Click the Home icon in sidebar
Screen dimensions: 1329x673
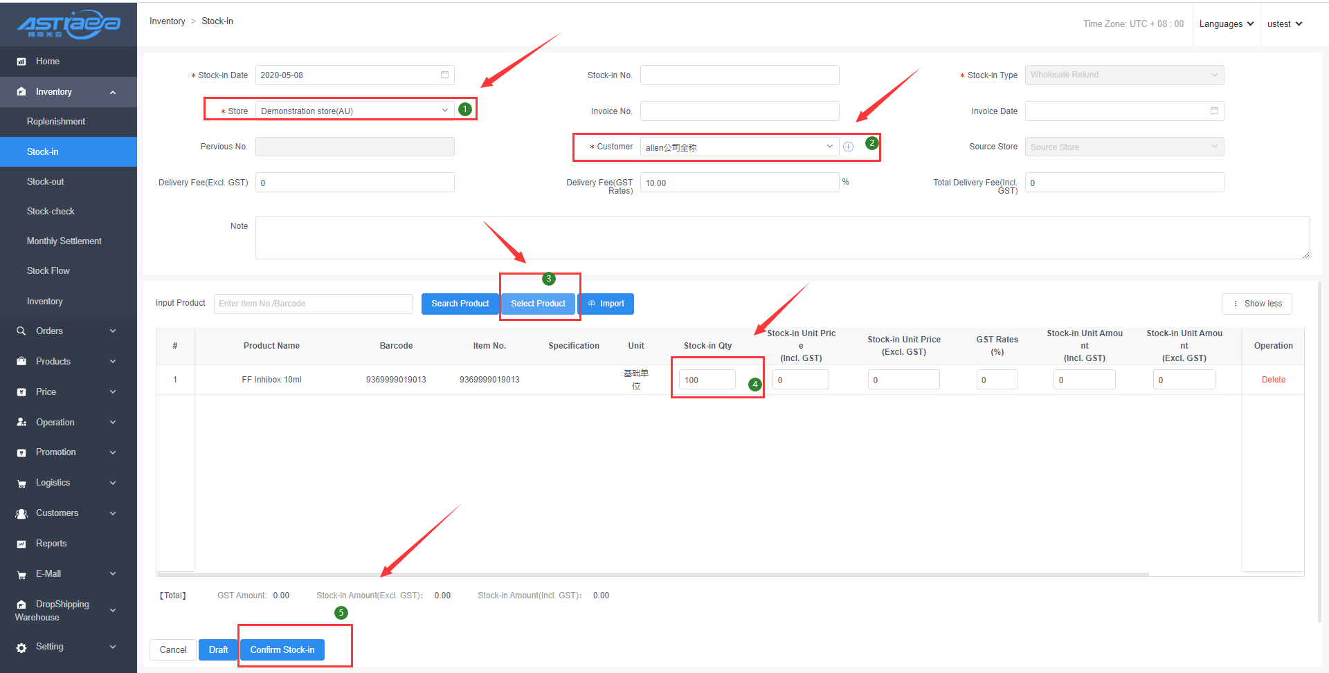point(21,62)
